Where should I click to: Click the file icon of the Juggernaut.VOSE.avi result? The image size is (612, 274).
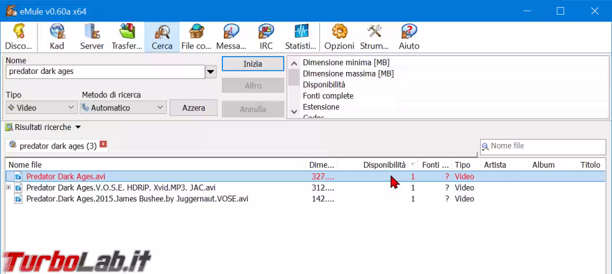(x=18, y=199)
